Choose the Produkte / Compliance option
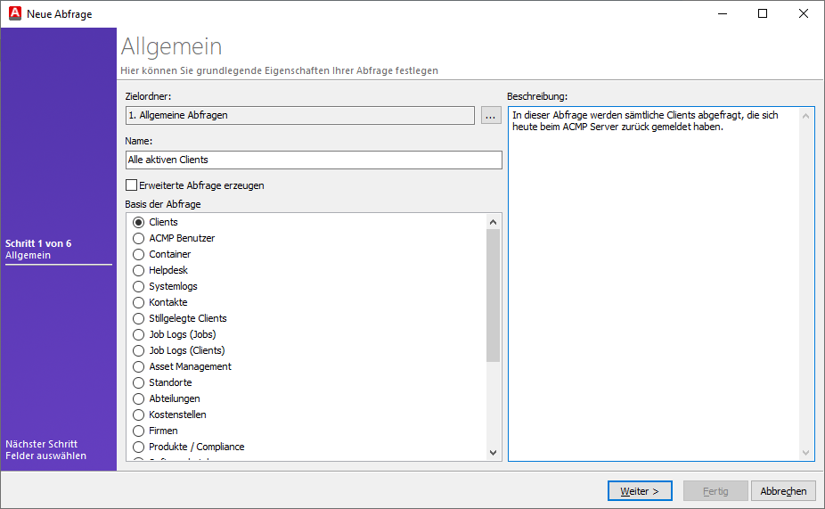Screen dimensions: 825x509 pyautogui.click(x=138, y=447)
